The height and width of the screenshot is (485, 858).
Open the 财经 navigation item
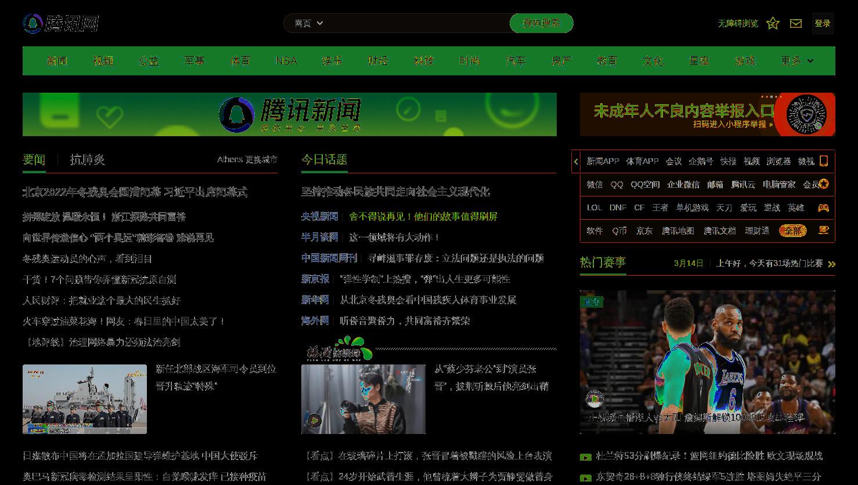pyautogui.click(x=378, y=61)
